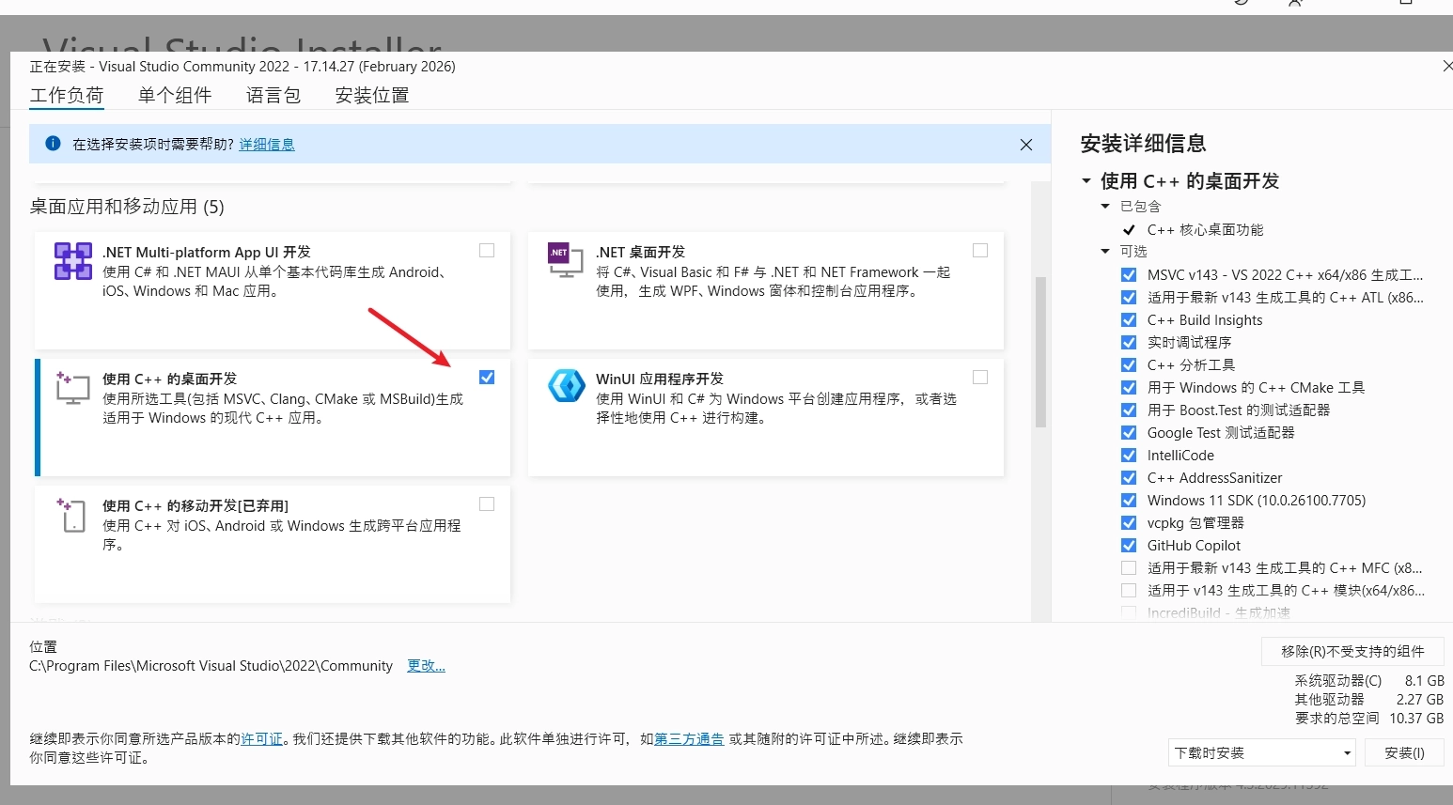Switch to the 工作负荷 tab

click(x=67, y=95)
